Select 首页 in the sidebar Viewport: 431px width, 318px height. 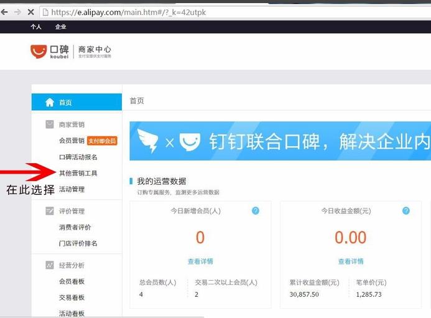click(x=76, y=102)
